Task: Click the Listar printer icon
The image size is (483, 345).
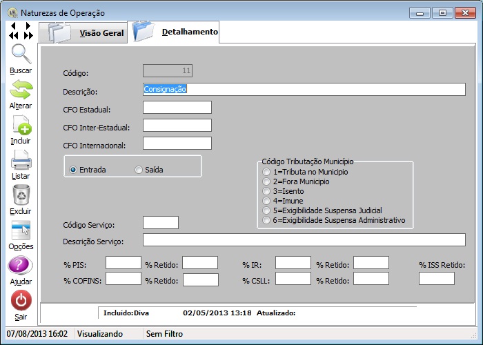Action: [x=20, y=161]
